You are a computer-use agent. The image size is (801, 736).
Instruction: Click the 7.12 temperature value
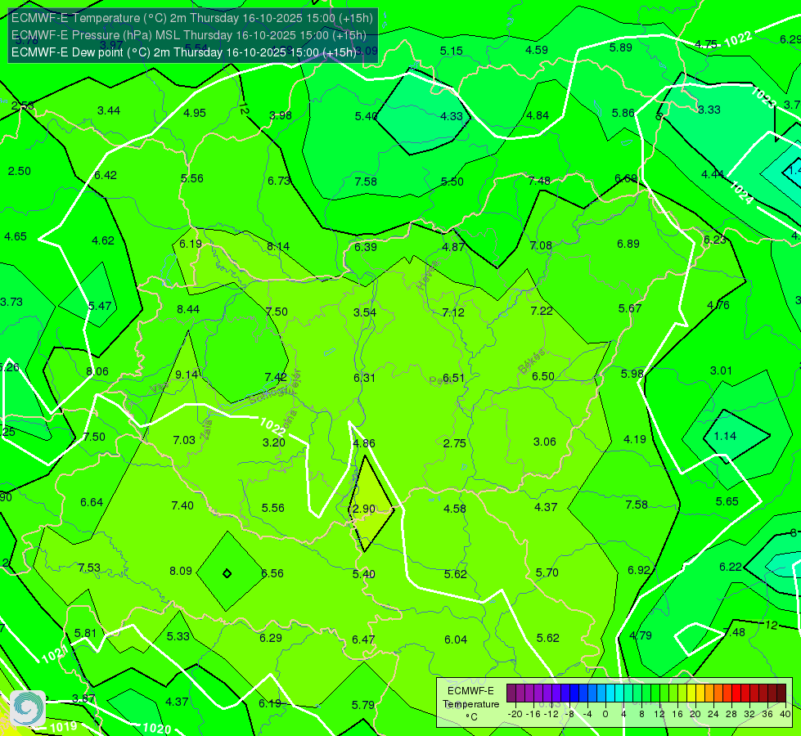[453, 312]
